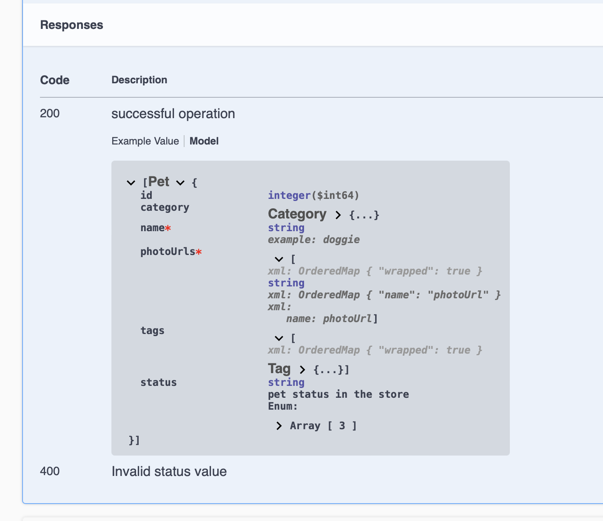
Task: Click the 'category' property name
Action: point(165,207)
